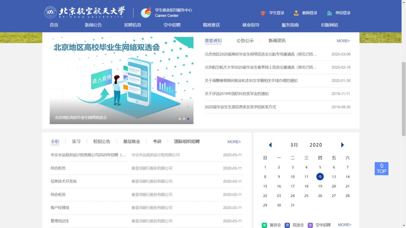Click the green 宣讲会 legend icon
The height and width of the screenshot is (228, 406).
[265, 224]
